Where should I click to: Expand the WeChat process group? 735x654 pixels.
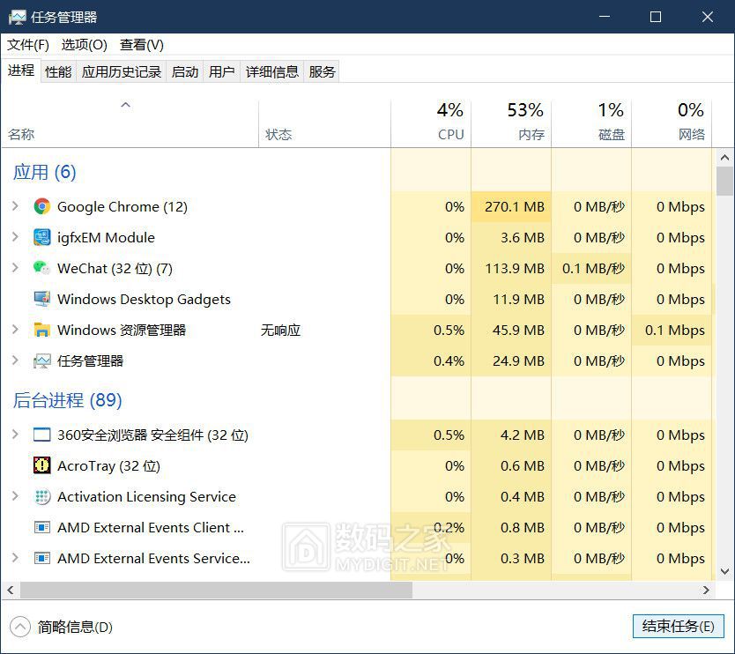[15, 269]
